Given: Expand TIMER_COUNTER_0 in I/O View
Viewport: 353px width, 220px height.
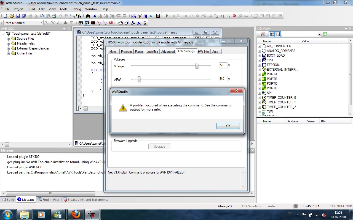Looking at the screenshot, I should (260, 98).
